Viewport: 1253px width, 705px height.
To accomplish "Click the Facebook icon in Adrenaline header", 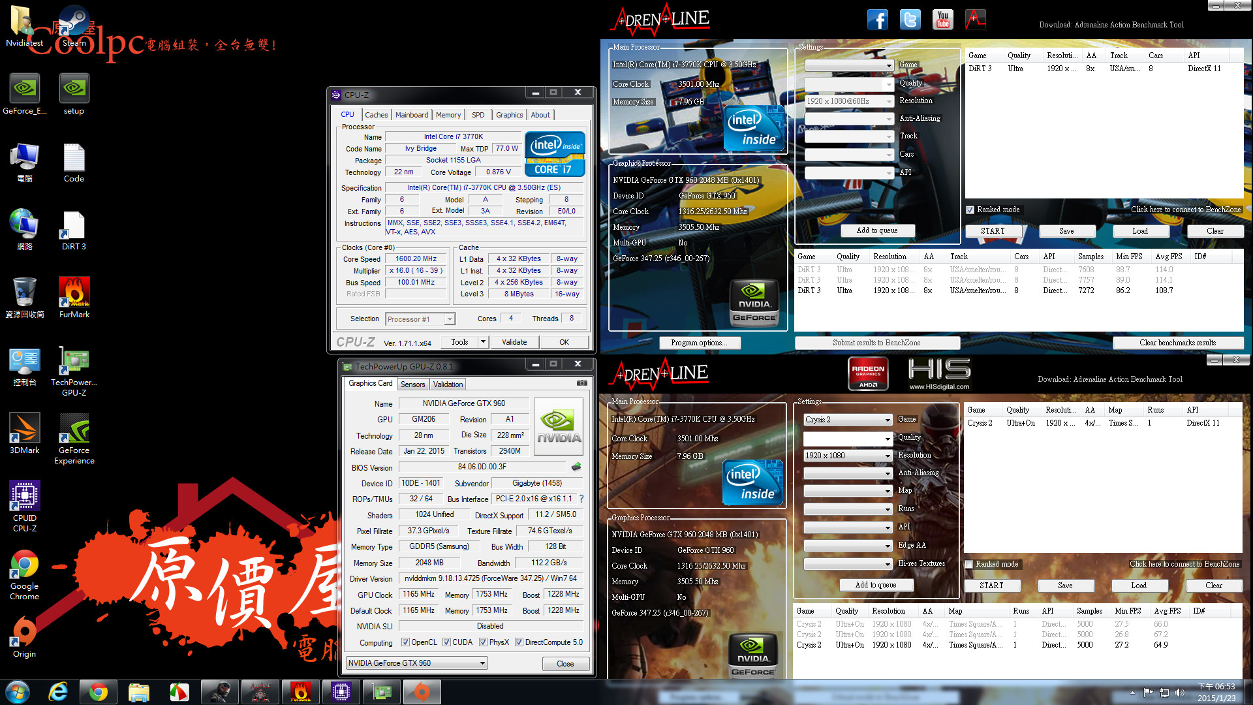I will (878, 20).
